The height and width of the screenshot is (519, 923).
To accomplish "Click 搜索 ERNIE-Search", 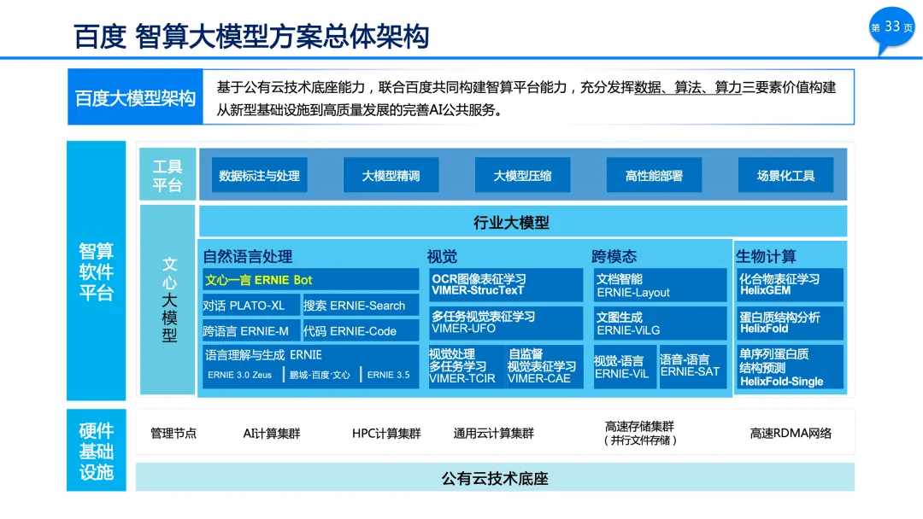I will point(361,306).
